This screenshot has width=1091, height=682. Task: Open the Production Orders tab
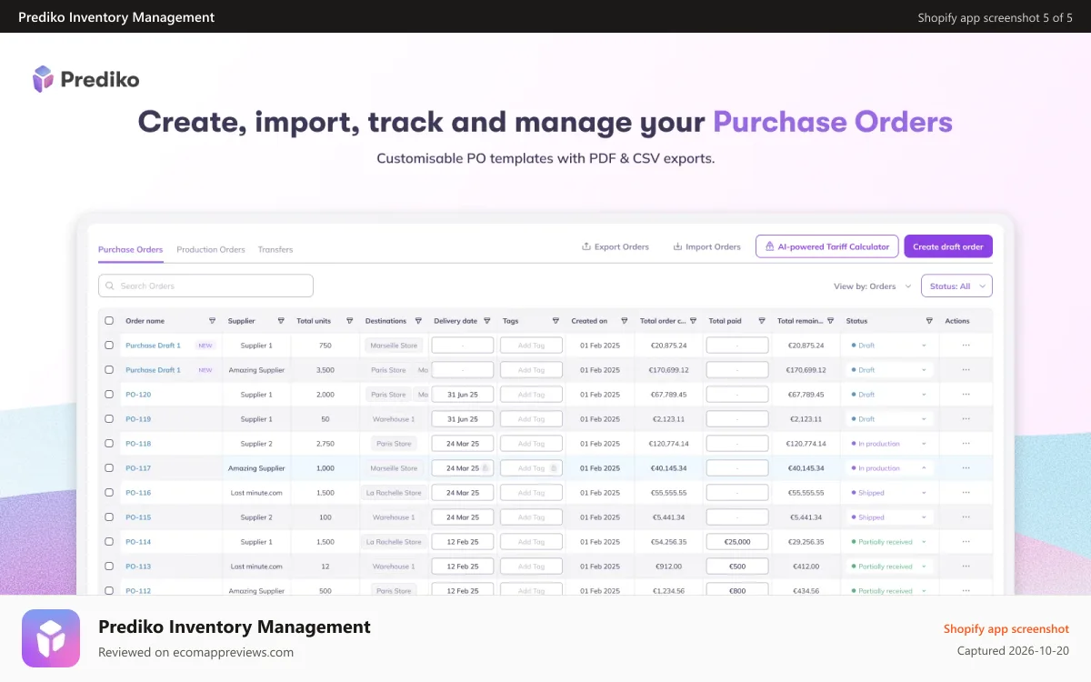211,249
